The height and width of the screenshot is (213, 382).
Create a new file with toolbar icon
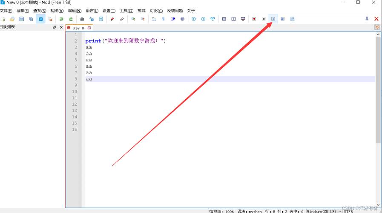pos(3,19)
